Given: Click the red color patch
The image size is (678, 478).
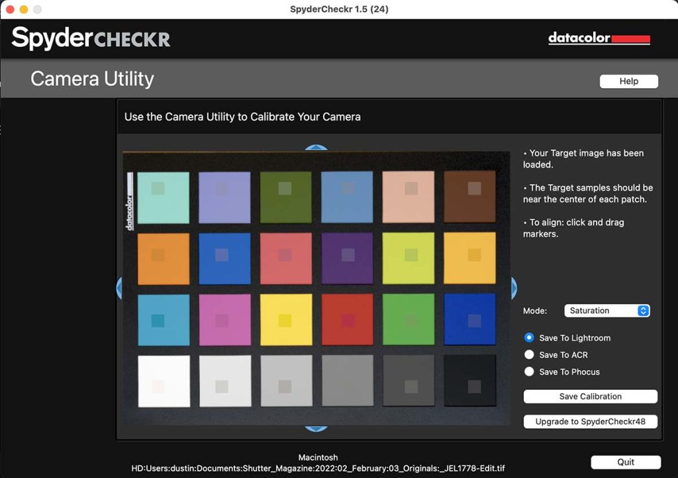Looking at the screenshot, I should (347, 319).
